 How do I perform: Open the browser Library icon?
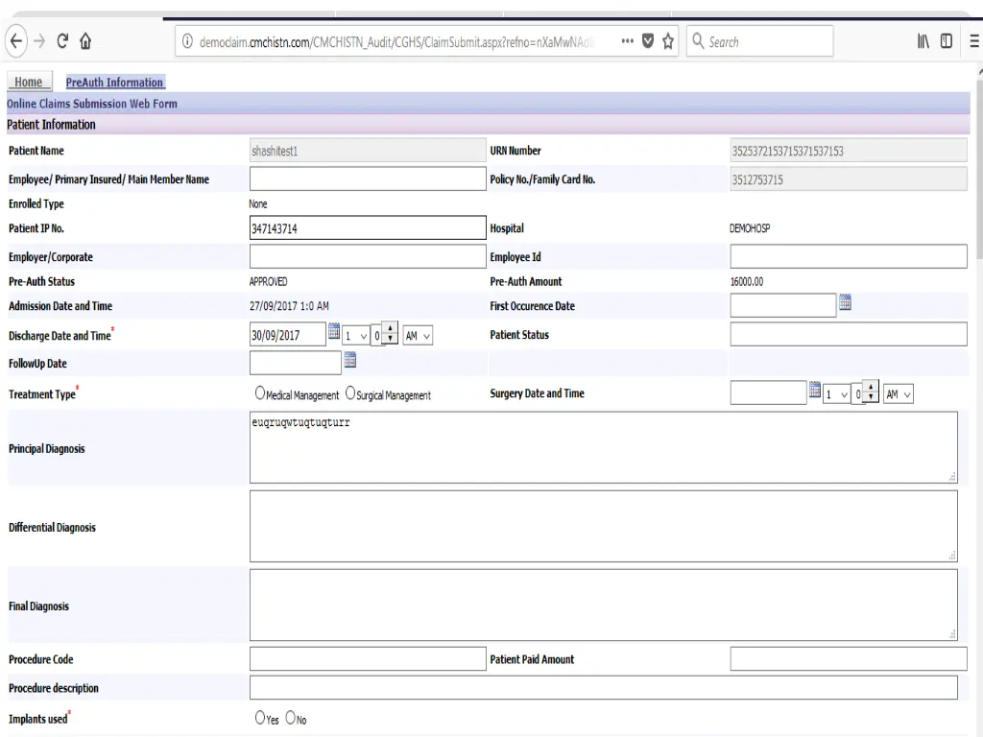[923, 41]
